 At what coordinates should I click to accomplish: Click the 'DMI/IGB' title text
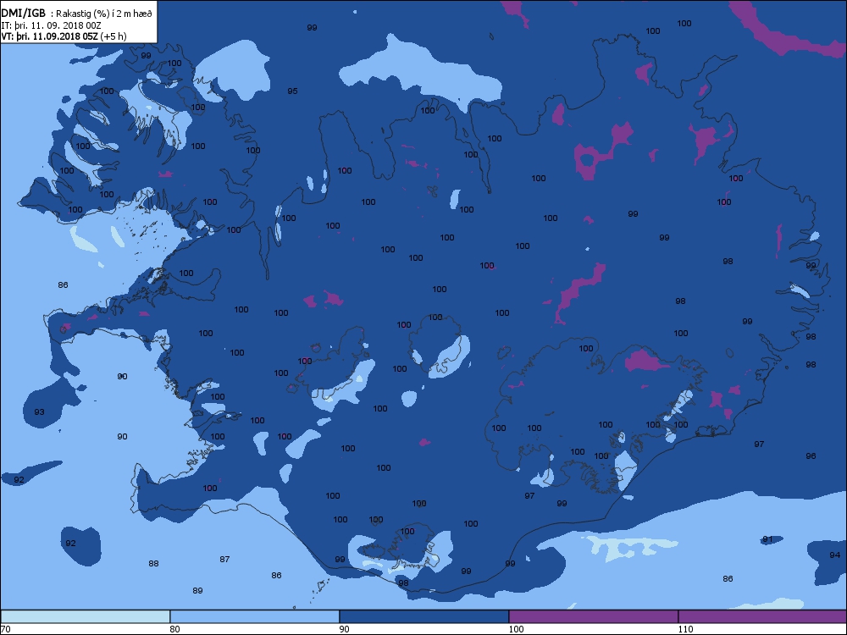point(24,13)
